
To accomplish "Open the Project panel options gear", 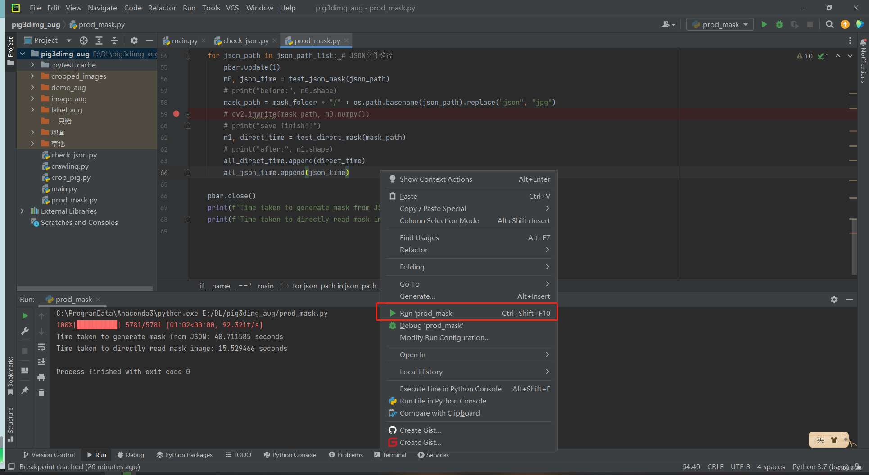I will coord(134,40).
